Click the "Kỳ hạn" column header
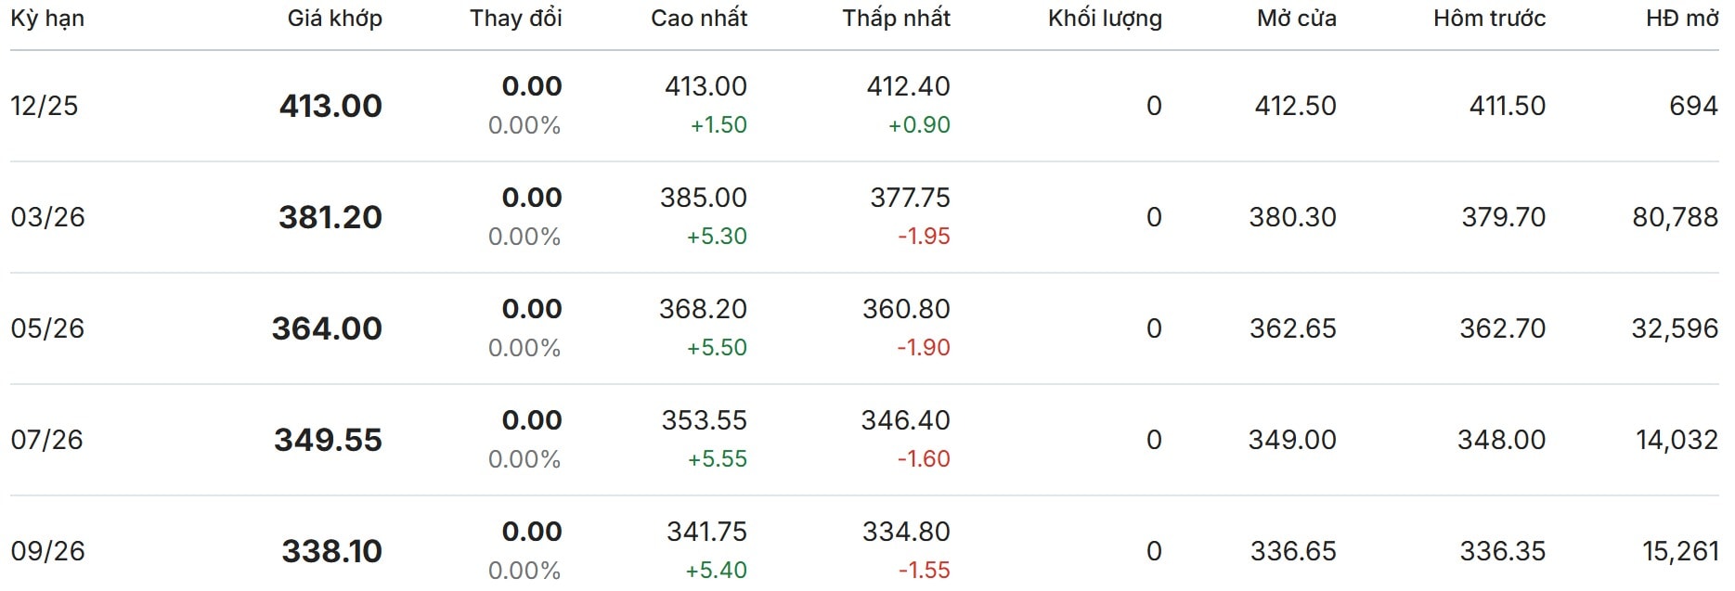The width and height of the screenshot is (1735, 591). (x=47, y=19)
